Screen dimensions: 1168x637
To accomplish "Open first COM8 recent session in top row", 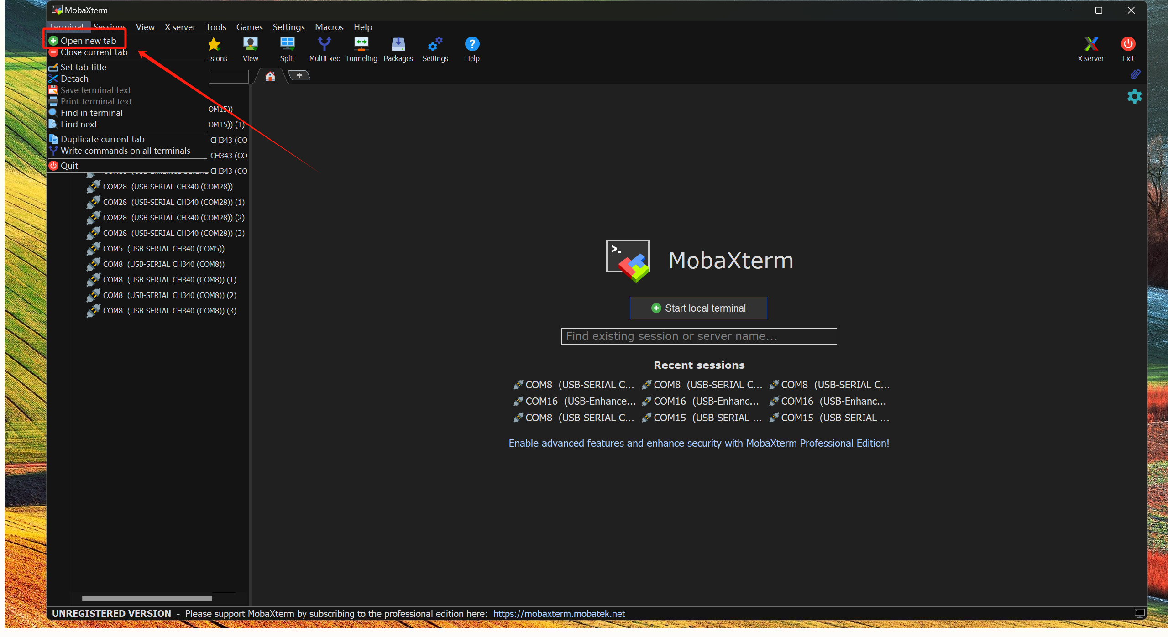I will coord(574,385).
